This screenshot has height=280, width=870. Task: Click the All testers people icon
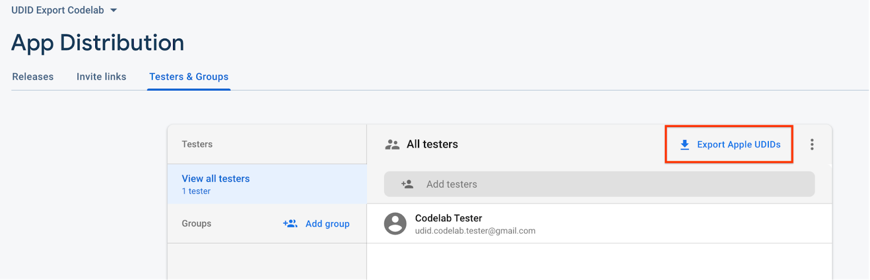coord(392,144)
